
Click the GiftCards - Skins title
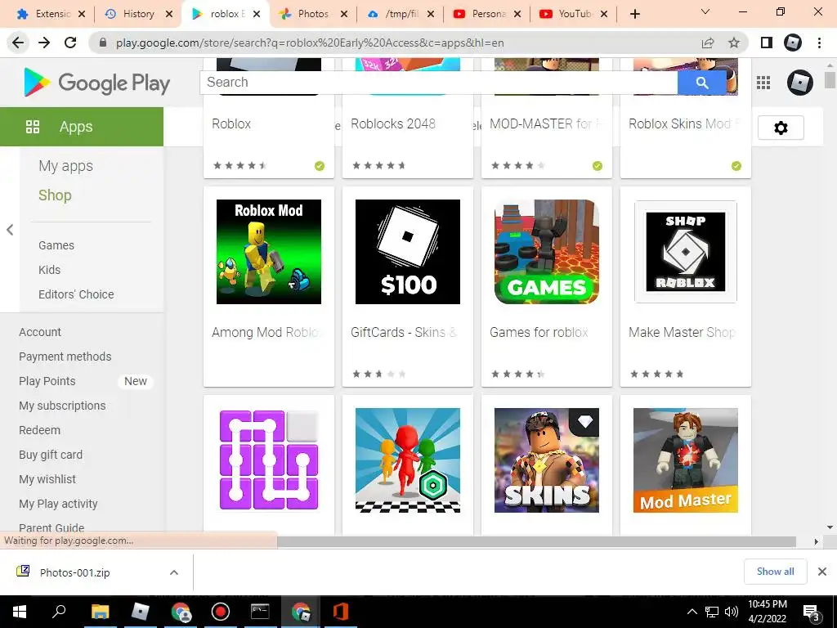click(x=404, y=332)
